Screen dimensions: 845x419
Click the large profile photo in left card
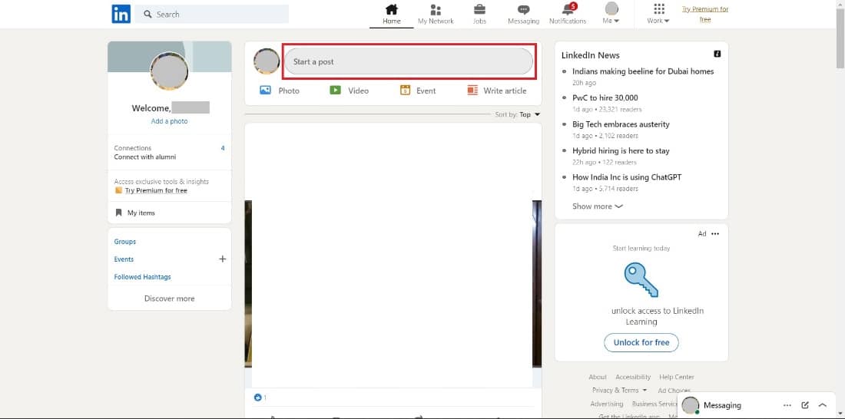(x=169, y=71)
